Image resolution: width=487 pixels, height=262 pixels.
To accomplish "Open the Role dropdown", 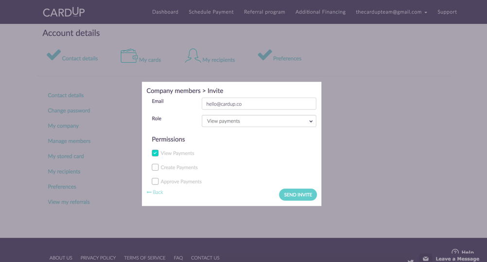I will click(259, 121).
